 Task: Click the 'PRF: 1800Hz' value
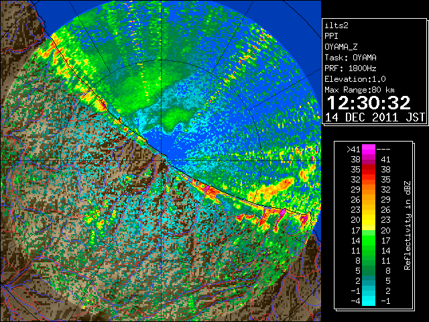click(x=351, y=68)
